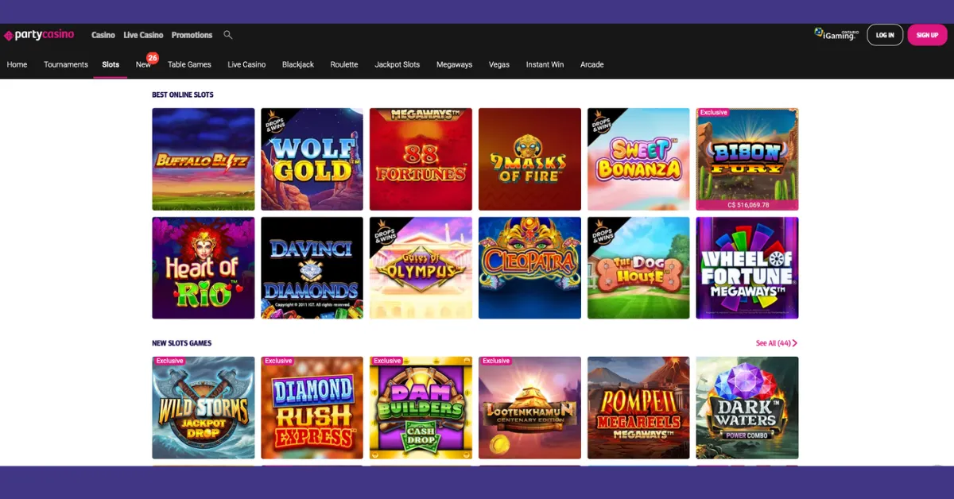Go to the Jackpot Slots tab
Screen dimensions: 954x499
tap(397, 64)
